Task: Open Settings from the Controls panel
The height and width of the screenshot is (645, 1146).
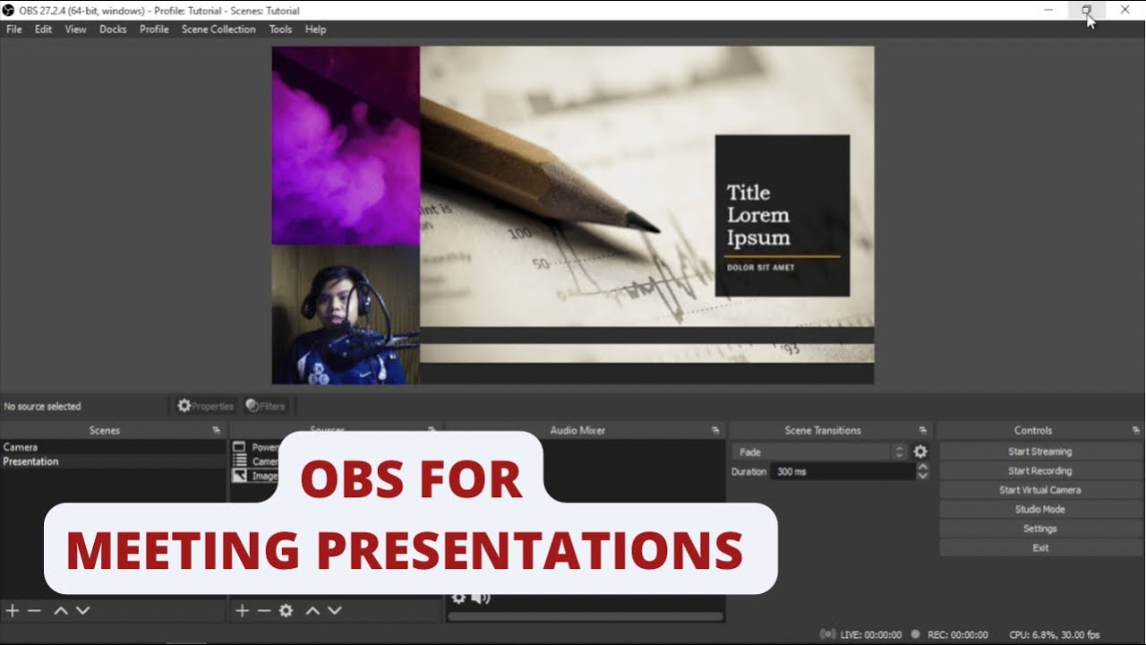Action: (x=1039, y=529)
